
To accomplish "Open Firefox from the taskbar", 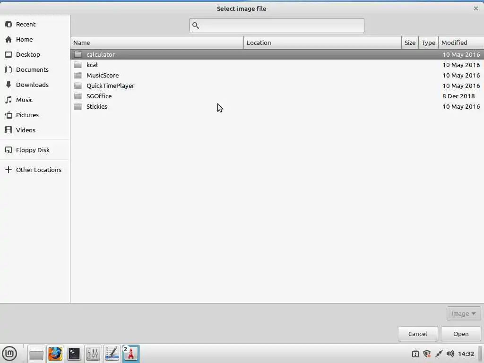I will tap(55, 354).
